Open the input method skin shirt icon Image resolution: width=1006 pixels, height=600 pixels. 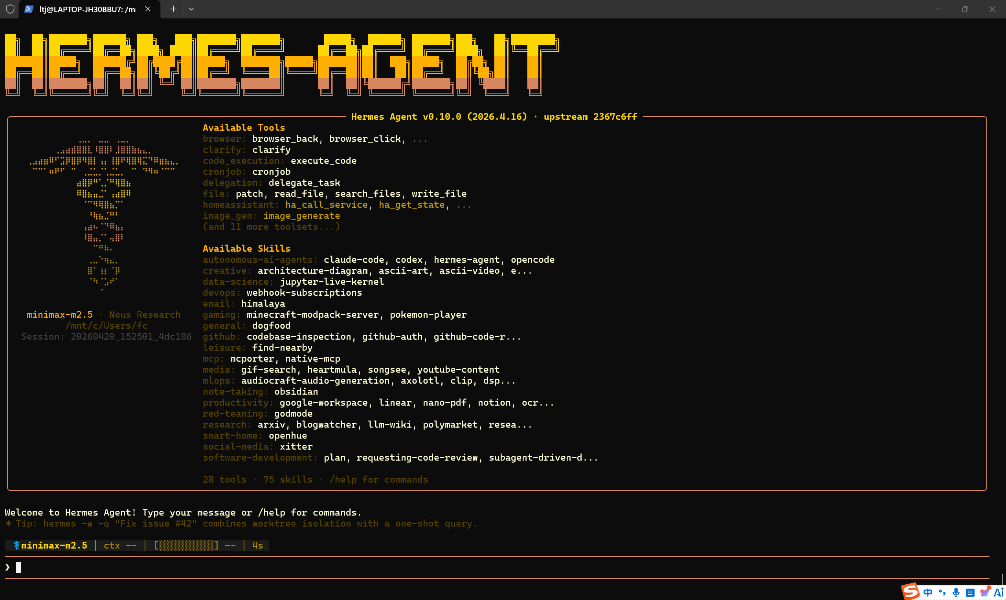point(984,593)
